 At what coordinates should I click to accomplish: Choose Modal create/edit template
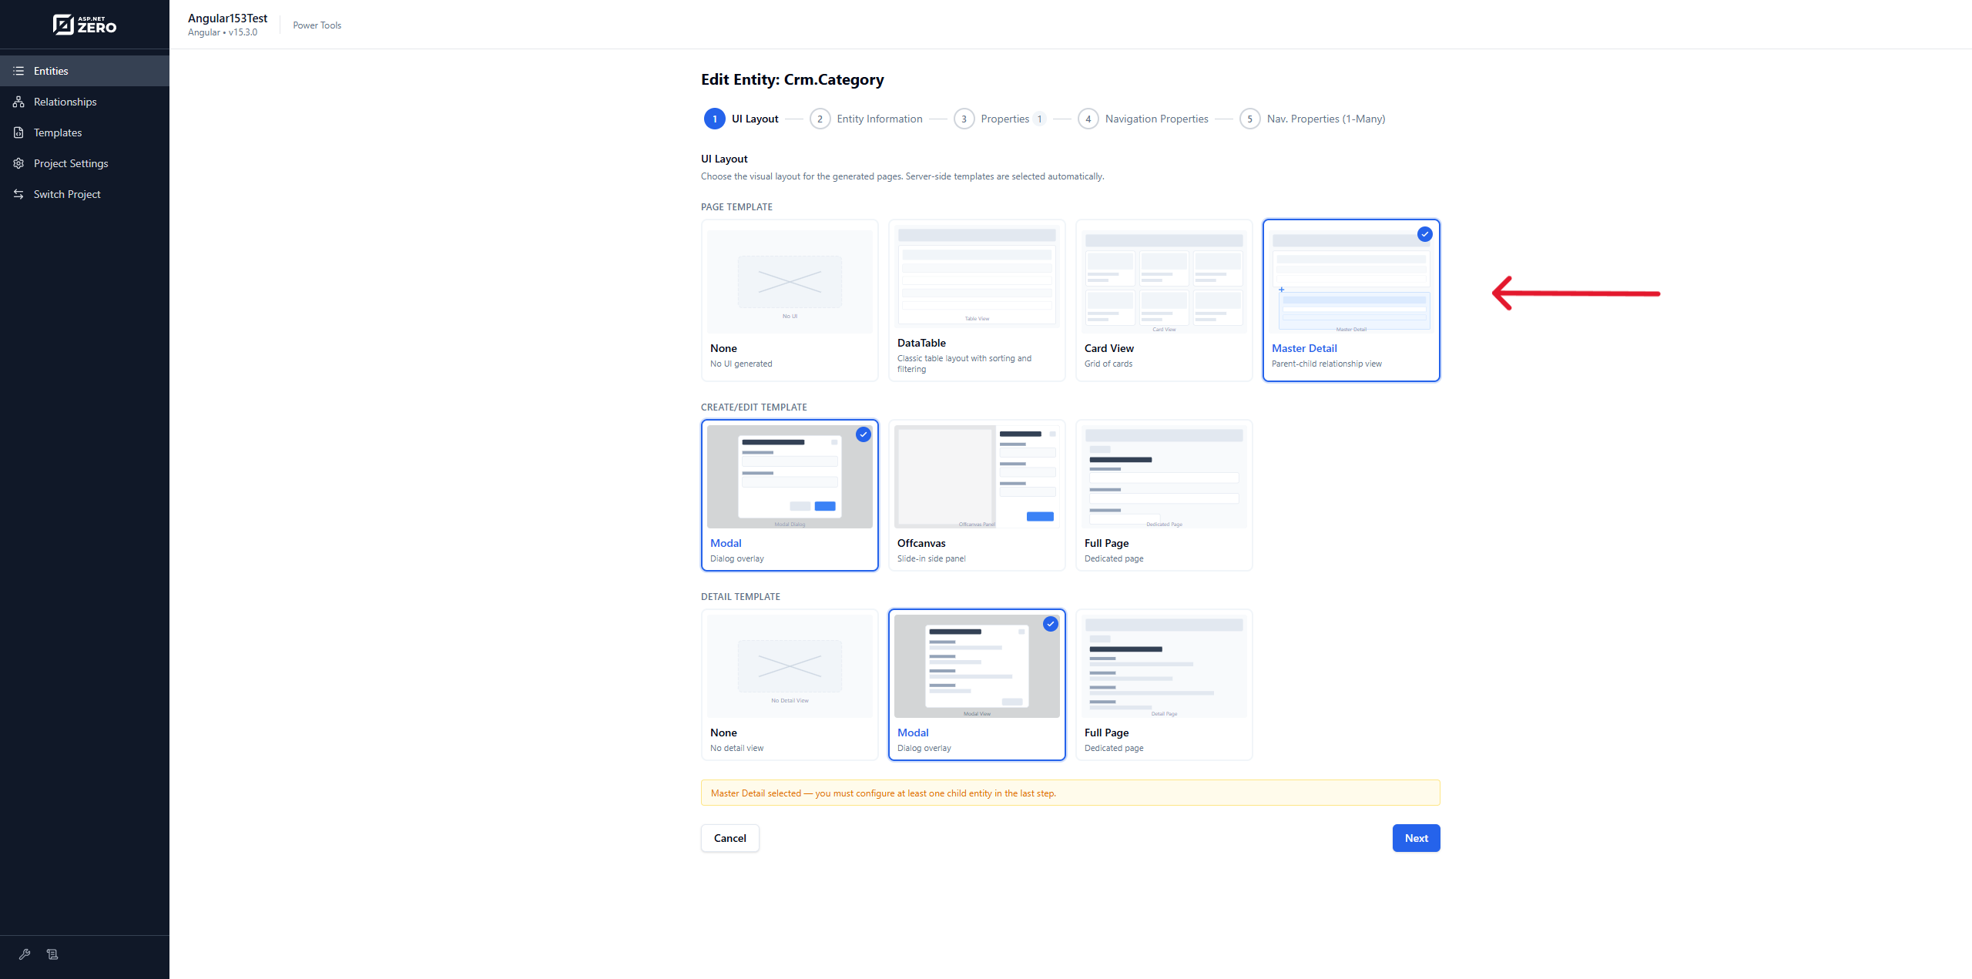point(790,495)
